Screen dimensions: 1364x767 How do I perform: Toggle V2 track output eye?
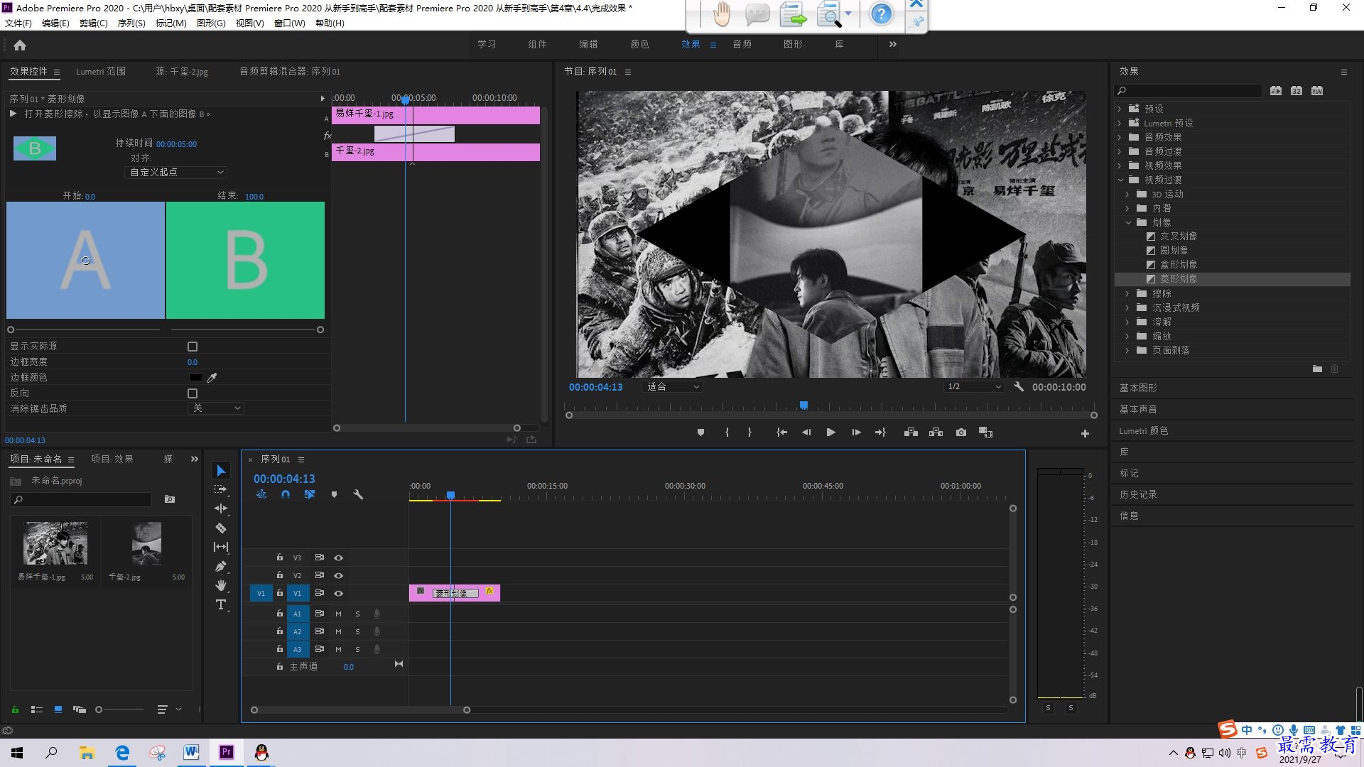coord(339,576)
